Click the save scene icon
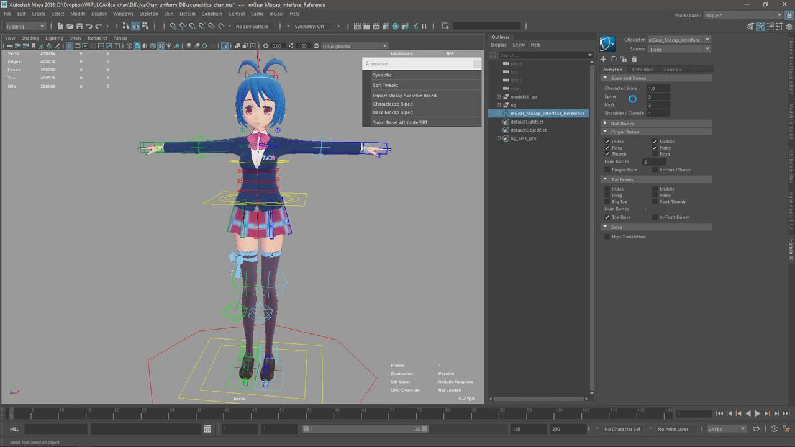The image size is (795, 447). tap(79, 26)
